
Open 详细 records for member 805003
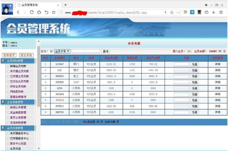tap(217, 76)
